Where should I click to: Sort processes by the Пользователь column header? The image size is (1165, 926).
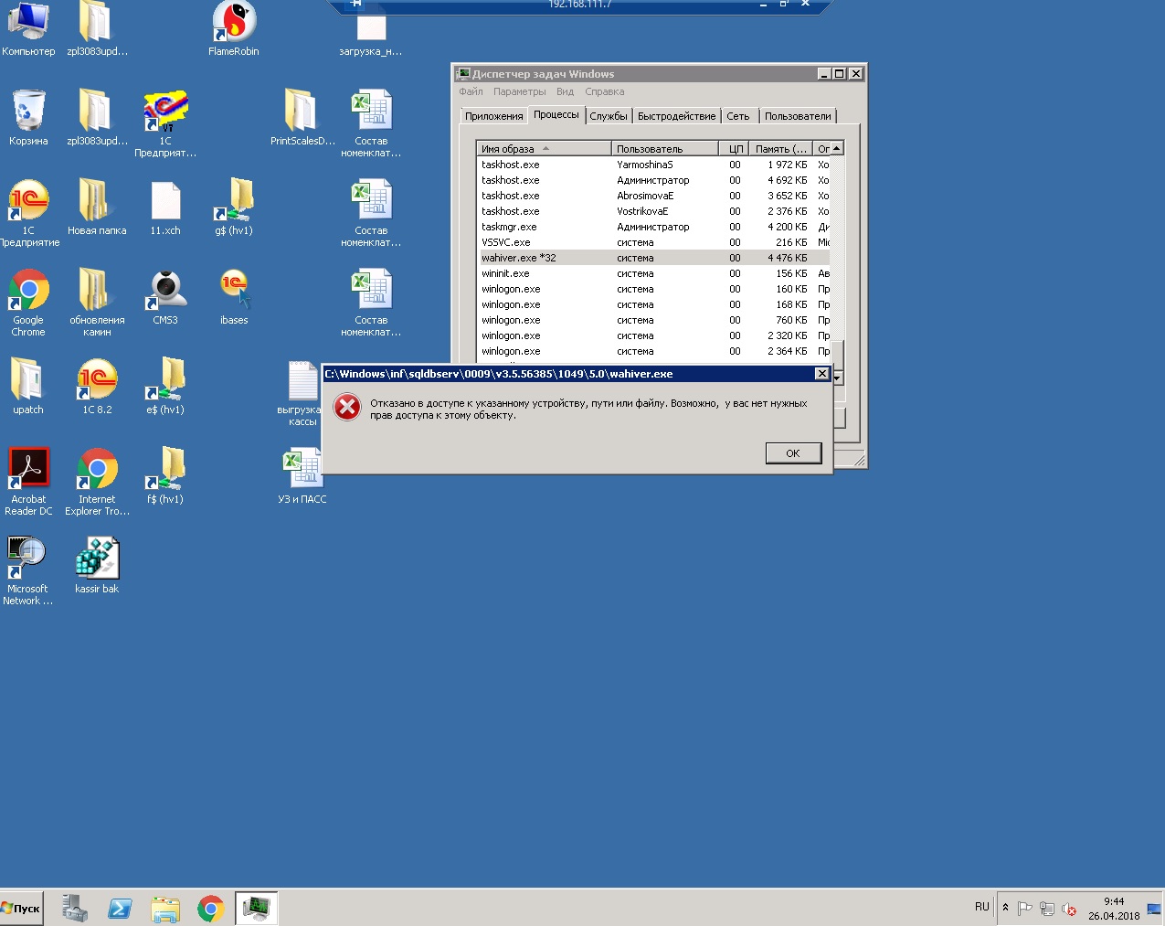click(665, 148)
